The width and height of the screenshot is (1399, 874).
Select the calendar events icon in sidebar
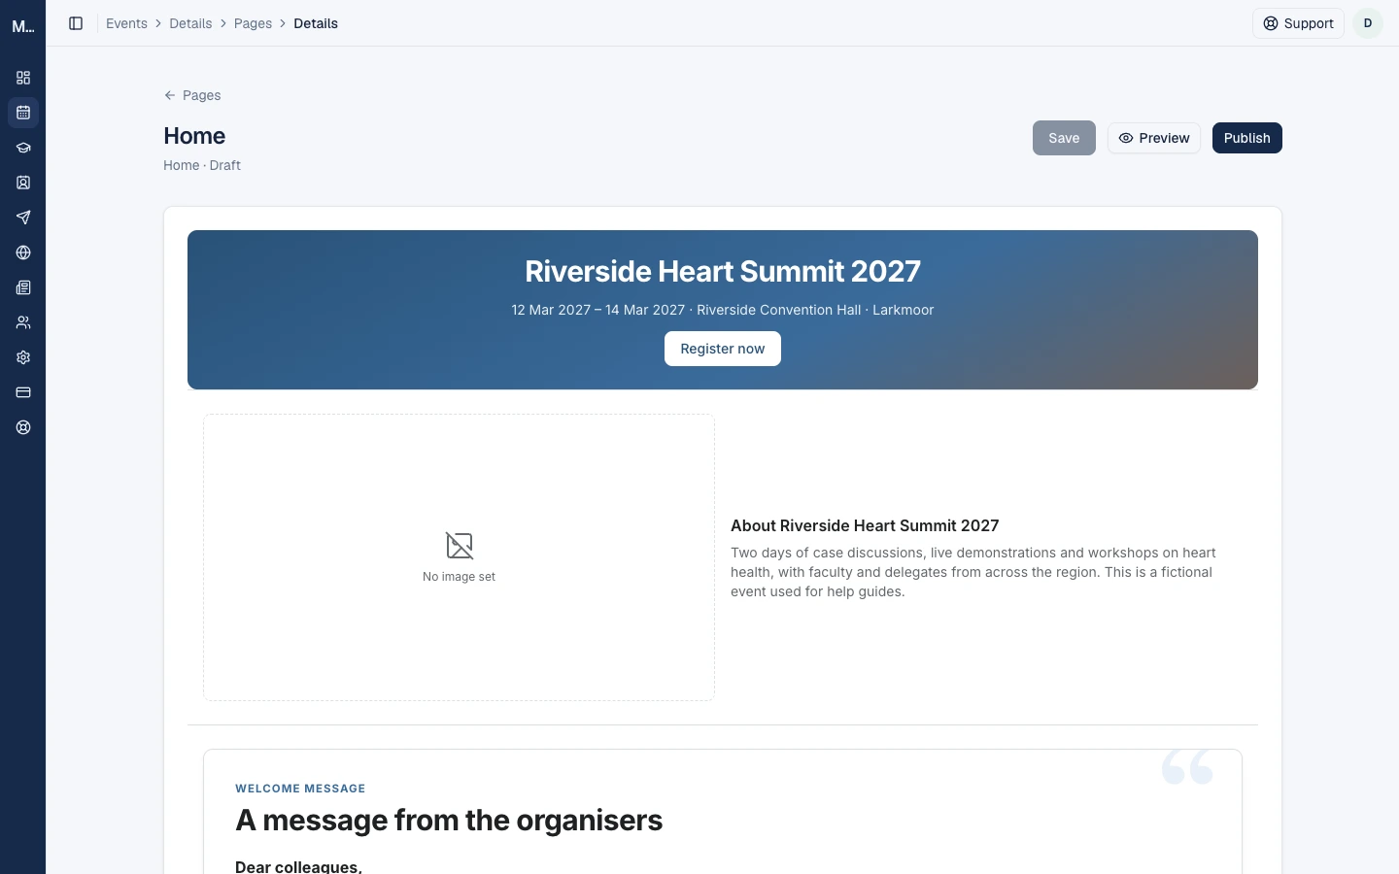point(23,113)
